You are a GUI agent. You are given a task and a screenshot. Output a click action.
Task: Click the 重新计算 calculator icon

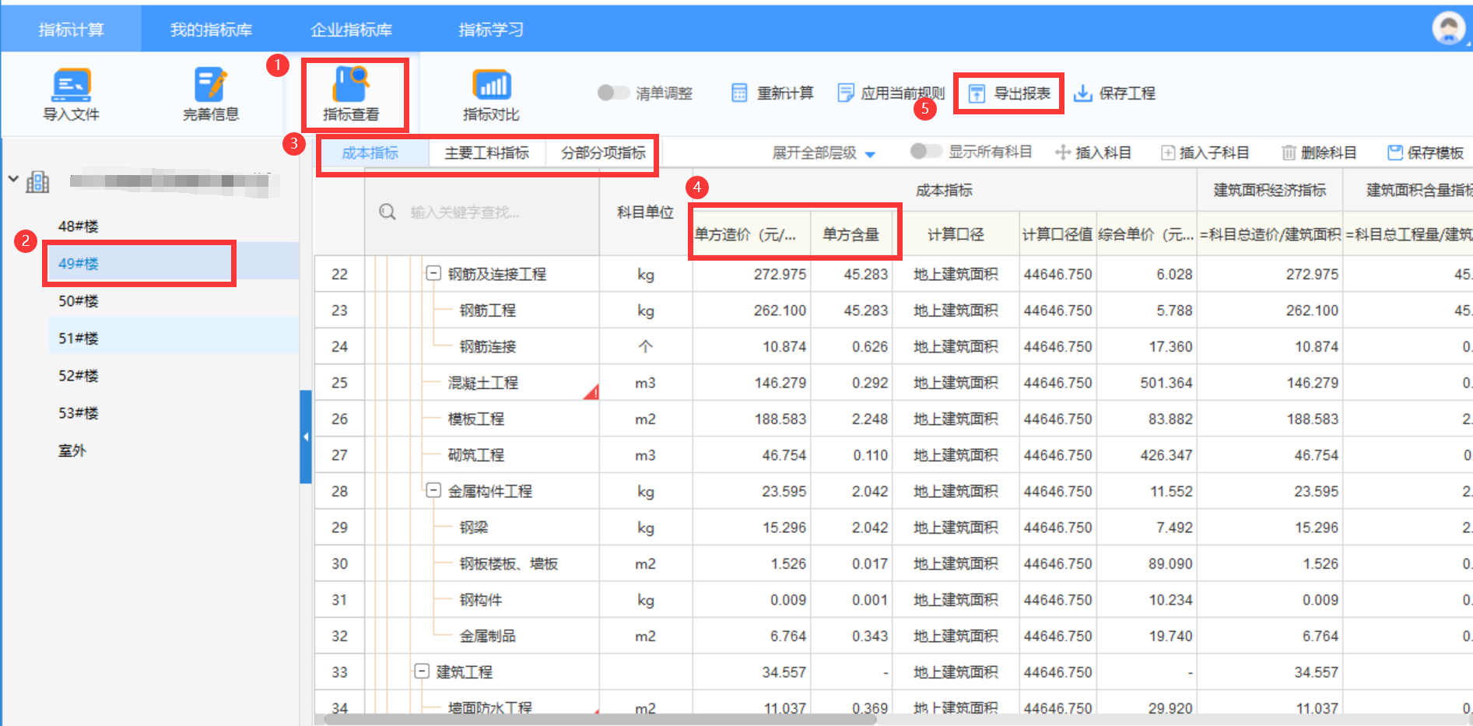click(x=739, y=93)
